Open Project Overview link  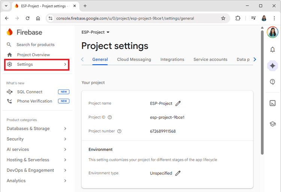tap(33, 55)
